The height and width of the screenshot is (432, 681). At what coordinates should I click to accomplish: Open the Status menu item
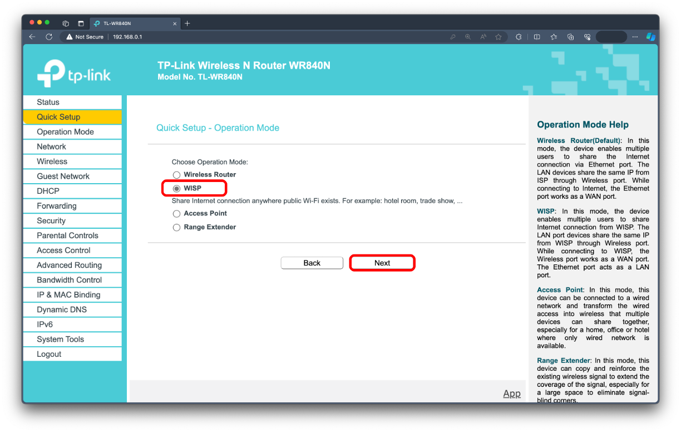pyautogui.click(x=48, y=102)
